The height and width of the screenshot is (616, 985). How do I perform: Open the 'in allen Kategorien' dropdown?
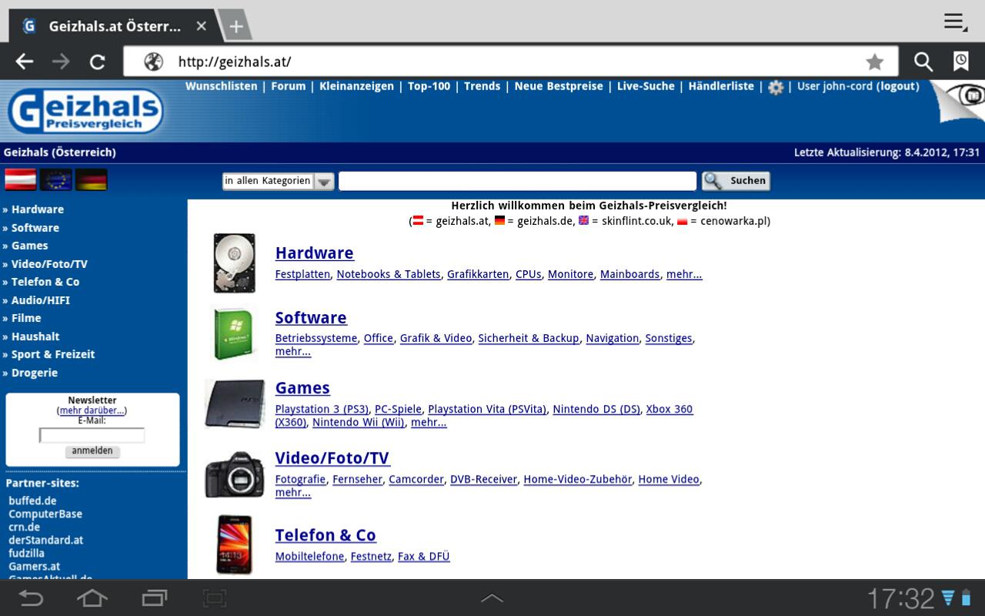coord(279,181)
